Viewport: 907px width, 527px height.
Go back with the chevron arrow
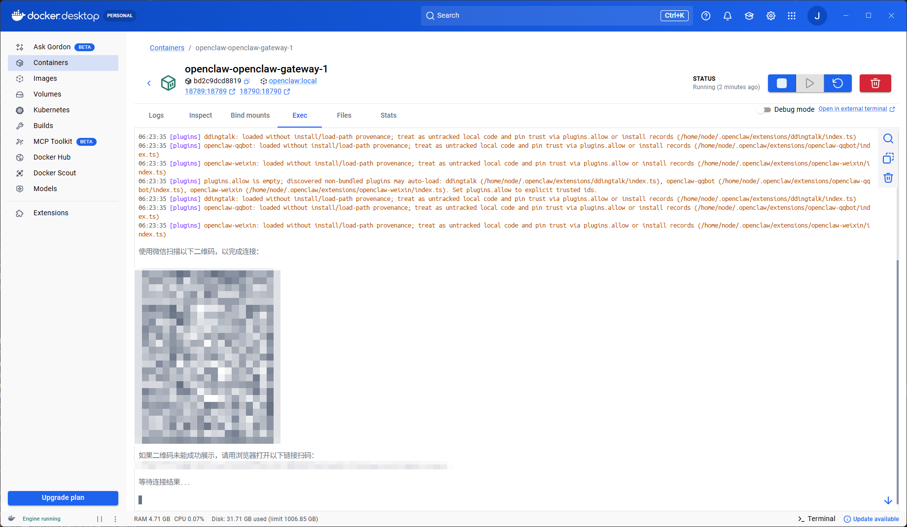pyautogui.click(x=149, y=83)
